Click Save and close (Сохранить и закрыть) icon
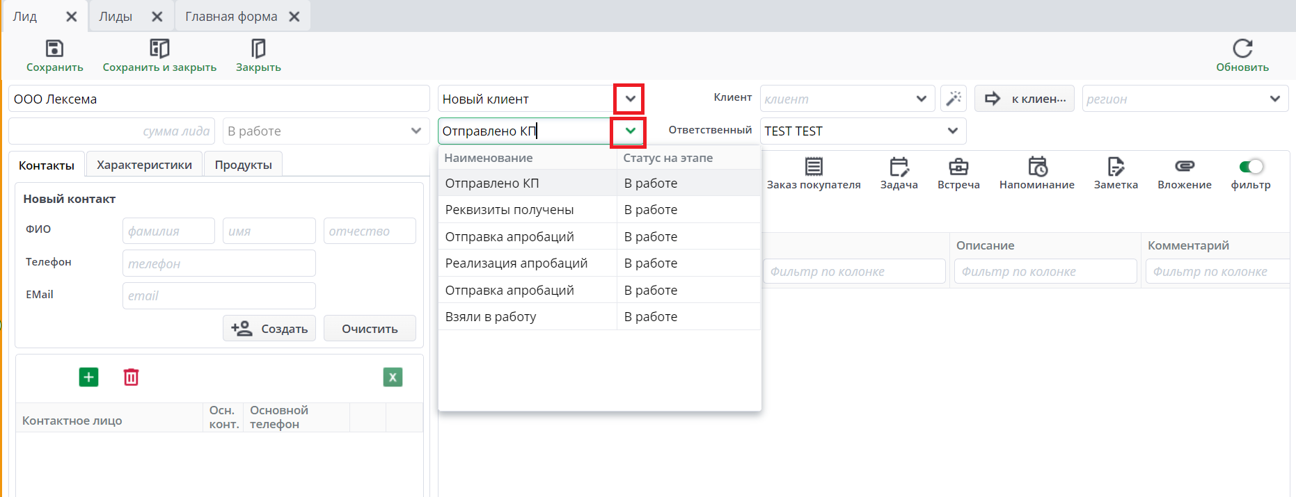 [159, 49]
